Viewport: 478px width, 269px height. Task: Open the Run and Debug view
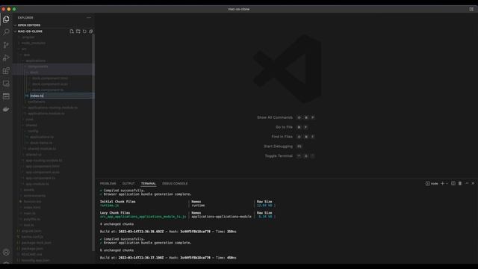(6, 58)
